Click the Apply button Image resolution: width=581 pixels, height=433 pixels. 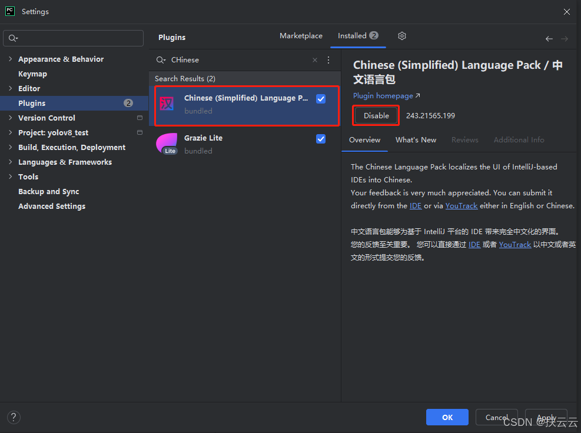tap(546, 417)
